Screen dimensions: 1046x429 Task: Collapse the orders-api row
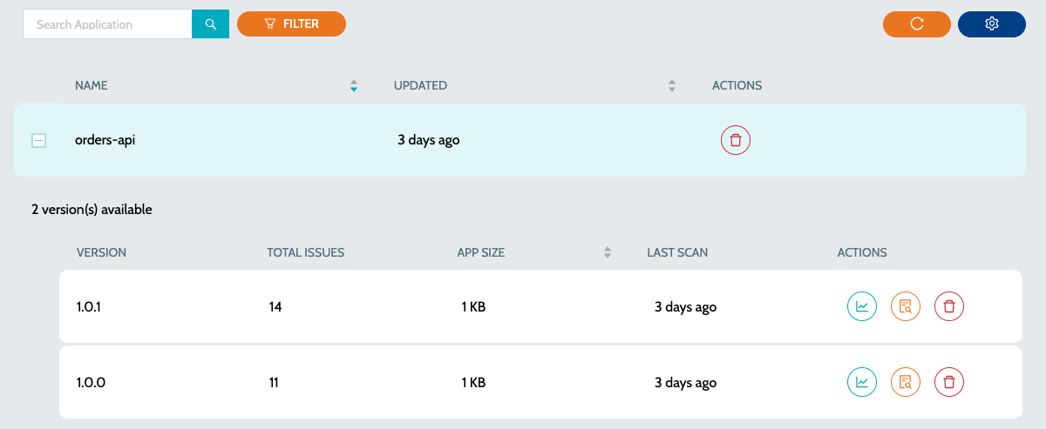[x=38, y=140]
